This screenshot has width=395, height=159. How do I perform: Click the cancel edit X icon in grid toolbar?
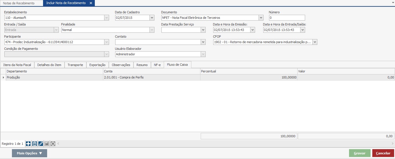click(x=53, y=144)
